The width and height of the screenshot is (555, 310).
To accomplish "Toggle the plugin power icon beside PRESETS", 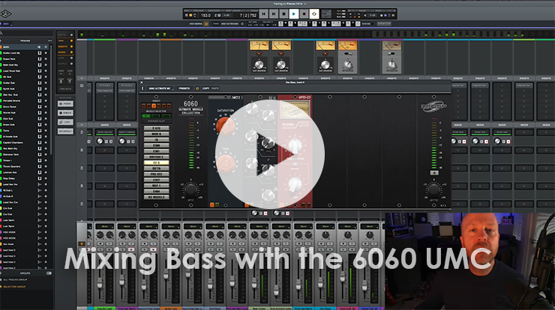I will pos(197,88).
